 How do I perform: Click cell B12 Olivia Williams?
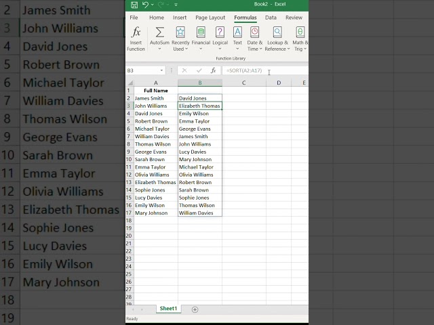click(x=200, y=175)
